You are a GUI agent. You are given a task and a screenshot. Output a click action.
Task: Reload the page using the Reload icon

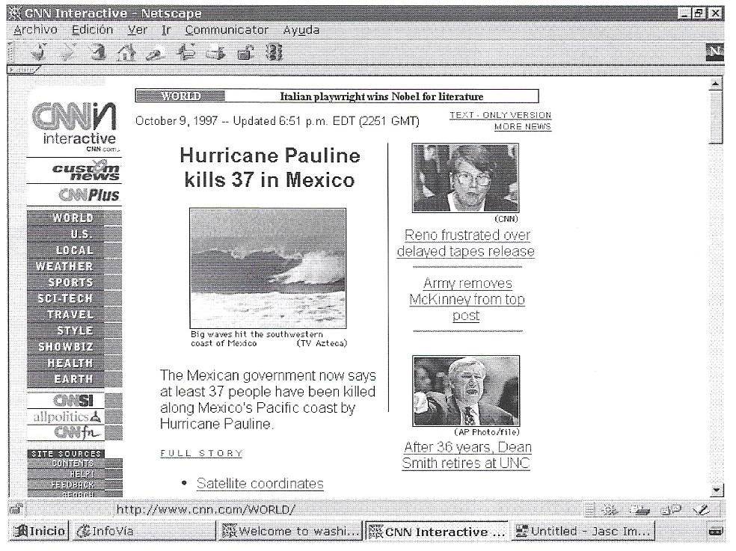(x=98, y=52)
